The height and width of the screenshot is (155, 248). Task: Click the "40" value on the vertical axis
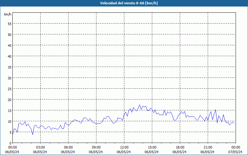click(10, 56)
